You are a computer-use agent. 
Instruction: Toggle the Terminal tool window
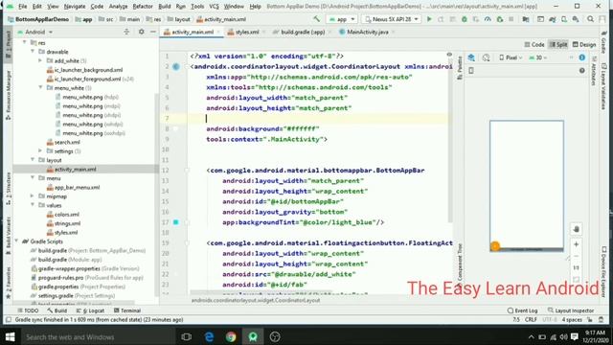click(127, 310)
